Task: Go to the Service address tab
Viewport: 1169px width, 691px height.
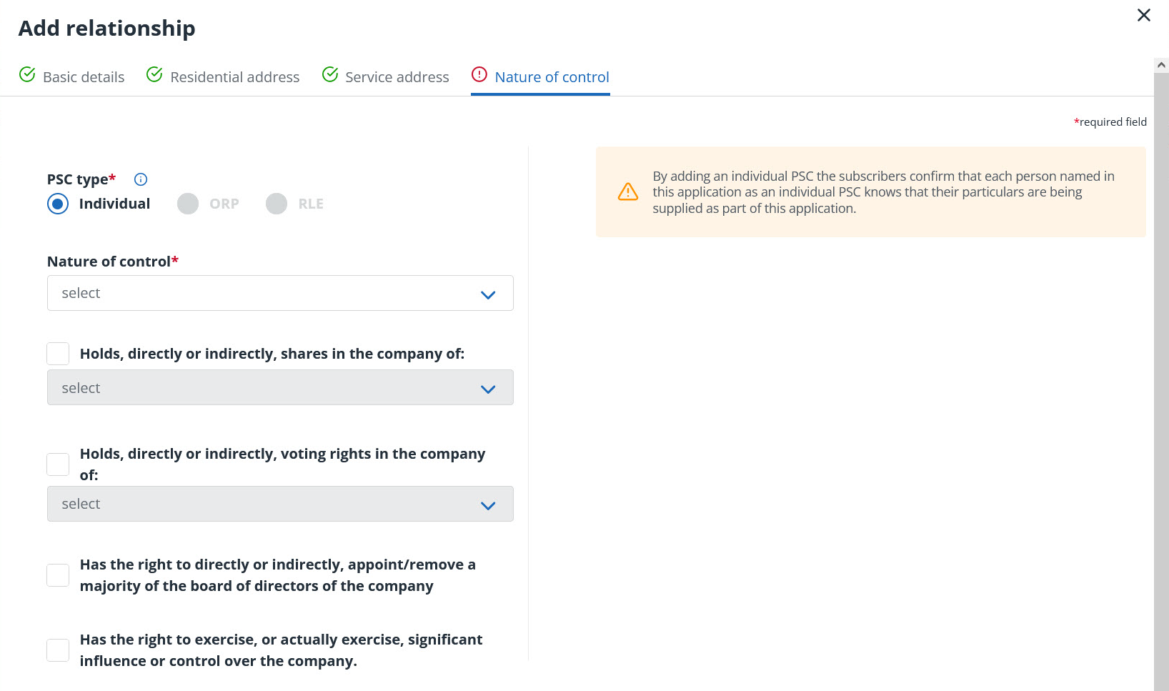Action: (x=397, y=77)
